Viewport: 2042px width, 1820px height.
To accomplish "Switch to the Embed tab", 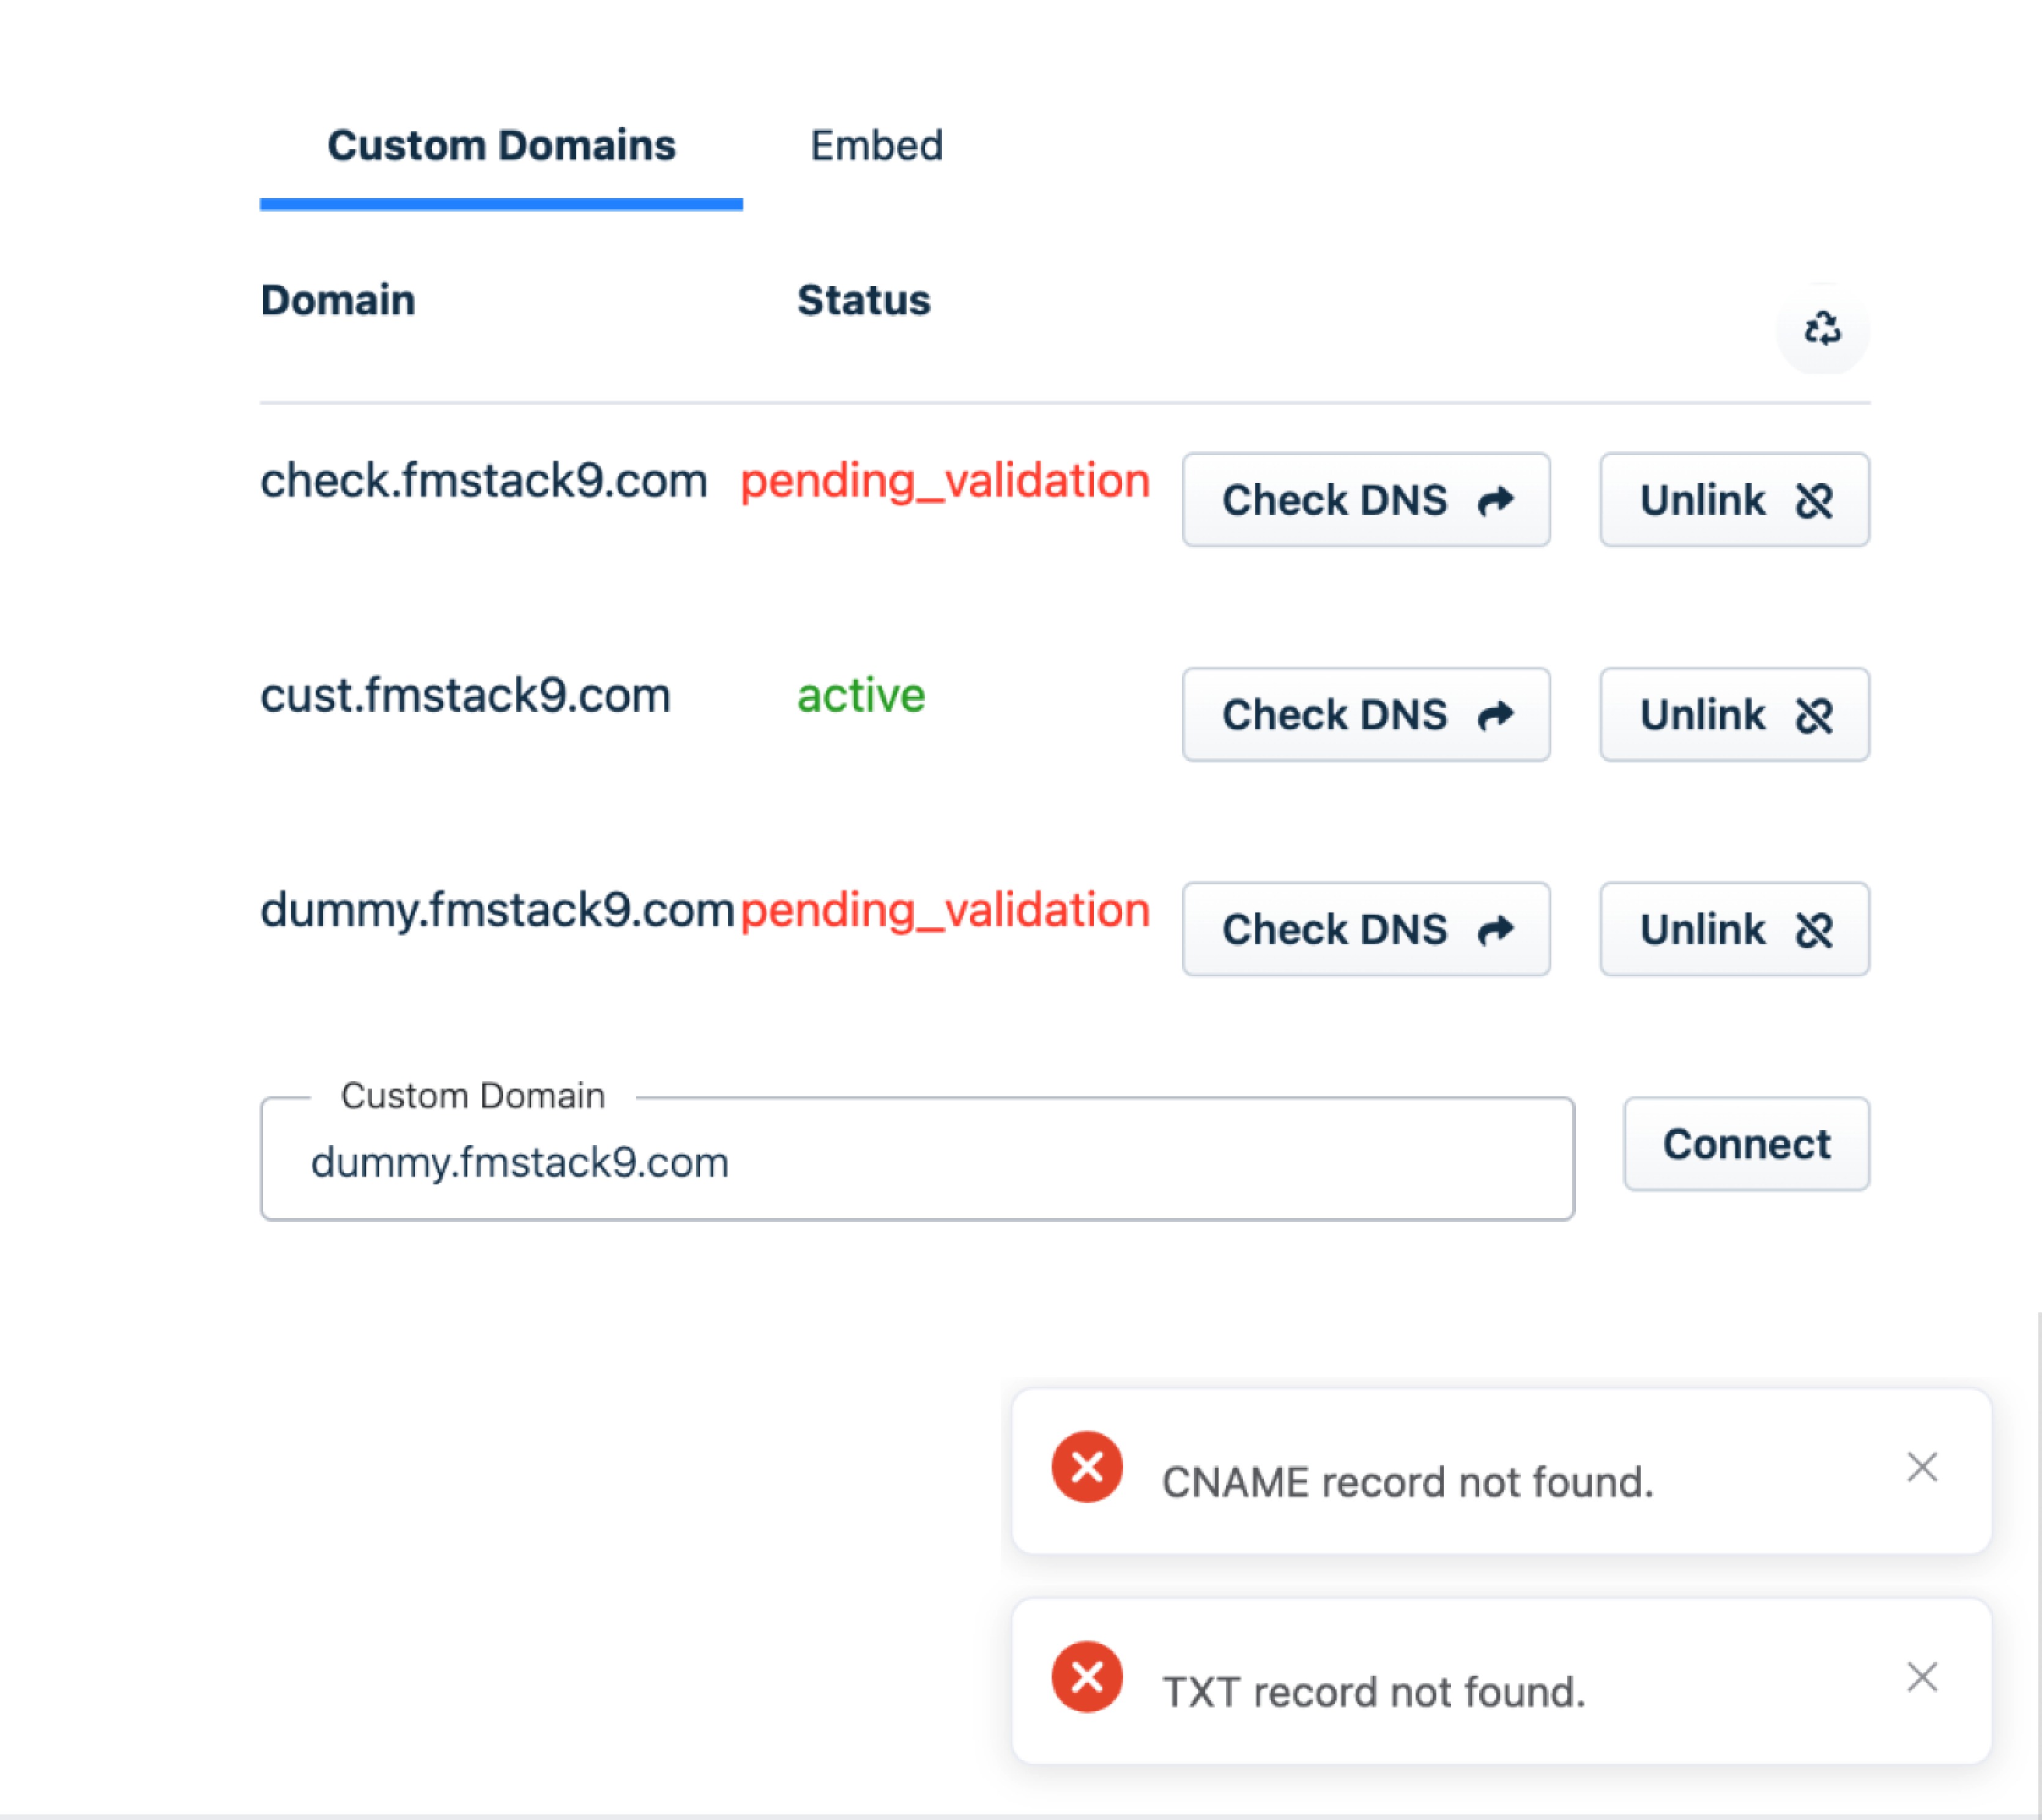I will (875, 146).
